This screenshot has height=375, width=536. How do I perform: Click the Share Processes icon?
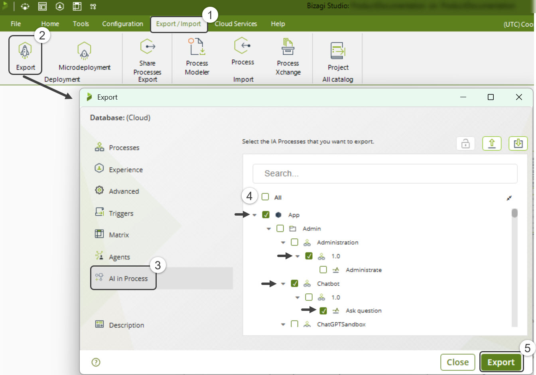tap(147, 47)
